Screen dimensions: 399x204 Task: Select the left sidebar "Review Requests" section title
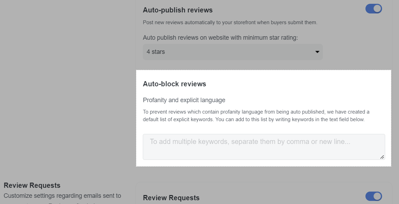pos(32,185)
